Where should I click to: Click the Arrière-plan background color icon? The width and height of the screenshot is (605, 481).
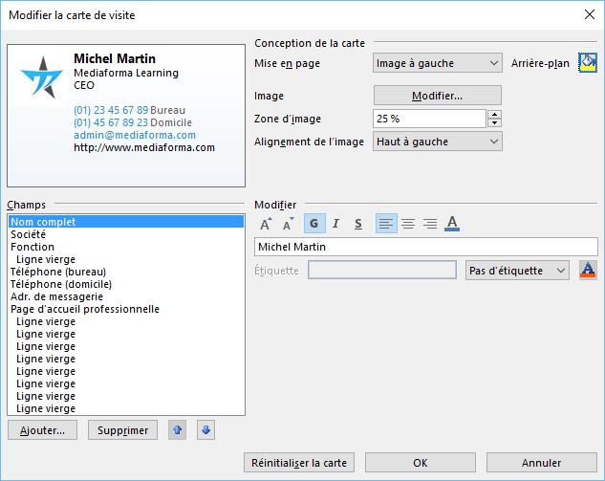[588, 63]
